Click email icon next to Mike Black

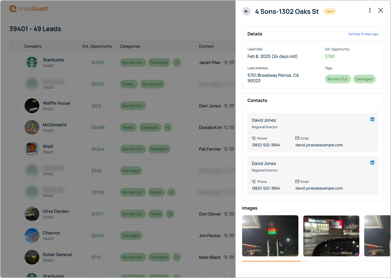(232, 257)
